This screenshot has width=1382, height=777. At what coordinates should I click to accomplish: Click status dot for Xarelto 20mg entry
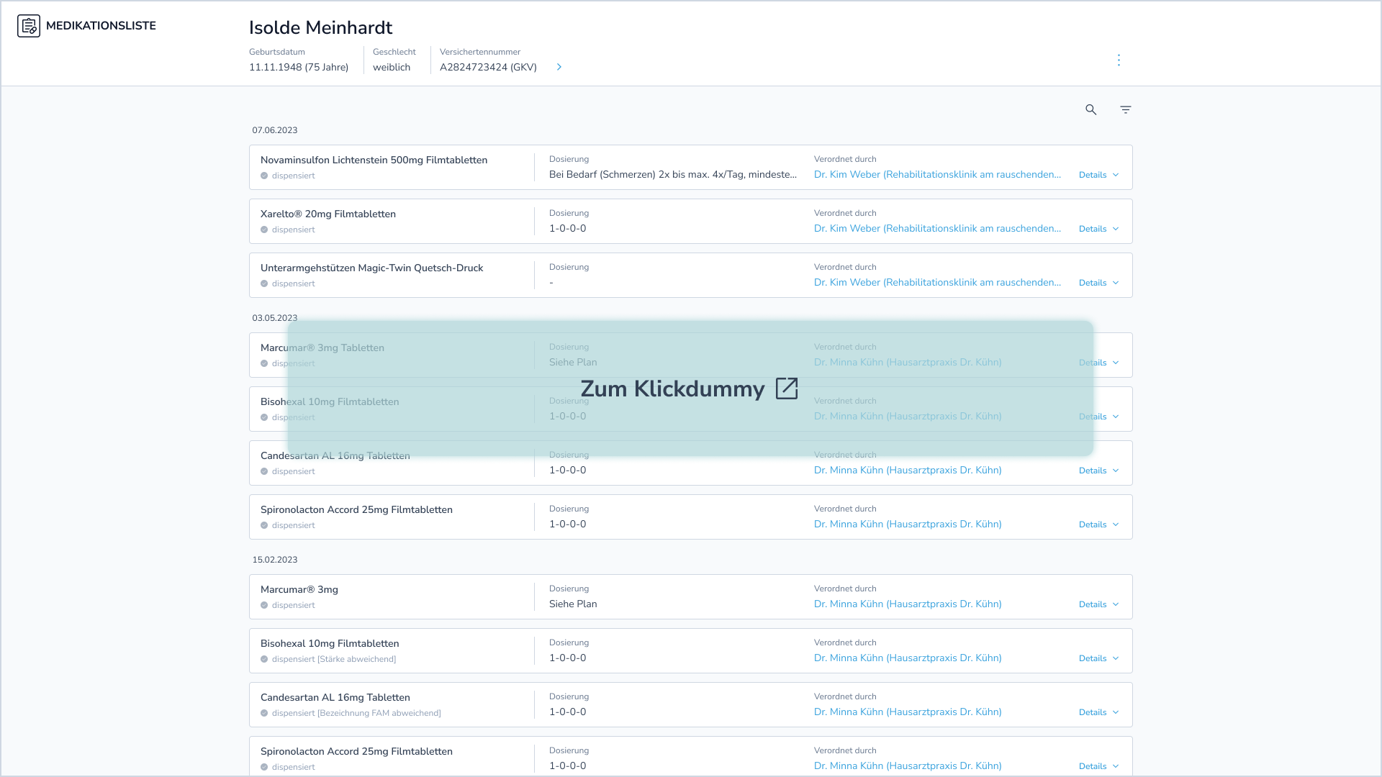coord(264,230)
